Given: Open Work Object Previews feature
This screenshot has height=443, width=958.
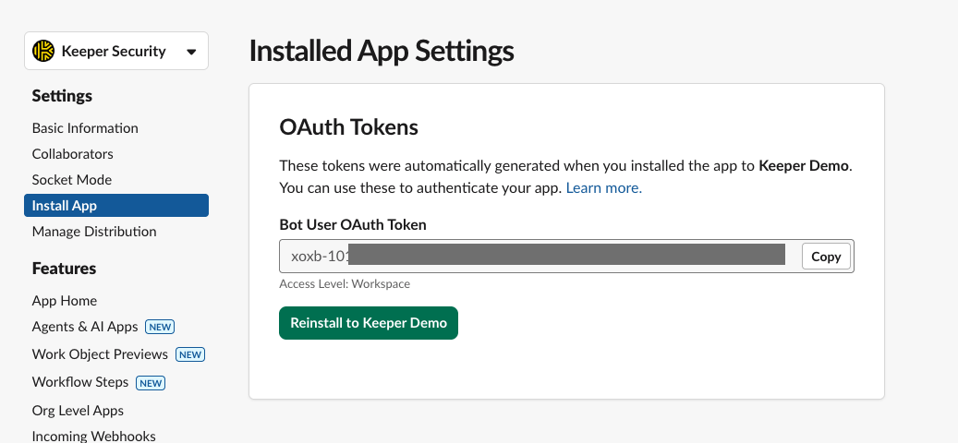Looking at the screenshot, I should pos(100,354).
